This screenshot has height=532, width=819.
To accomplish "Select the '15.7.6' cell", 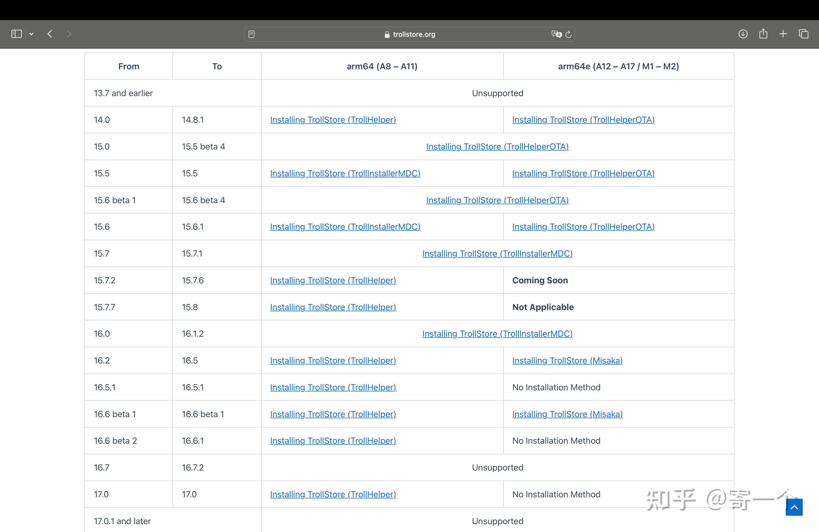I will [217, 280].
